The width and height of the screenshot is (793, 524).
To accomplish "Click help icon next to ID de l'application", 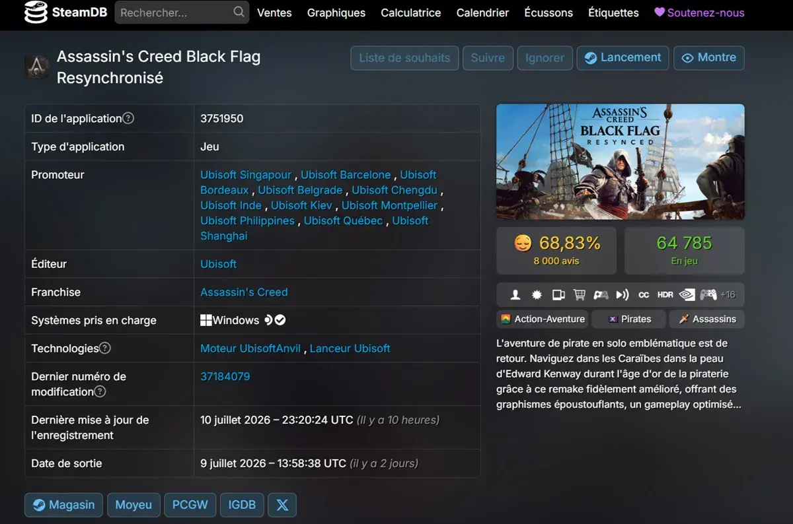I will point(128,118).
